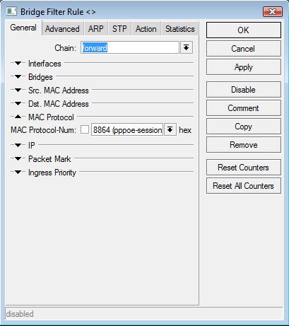The image size is (289, 326).
Task: Open the MAC Protocol-Num dropdown arrow
Action: [170, 129]
